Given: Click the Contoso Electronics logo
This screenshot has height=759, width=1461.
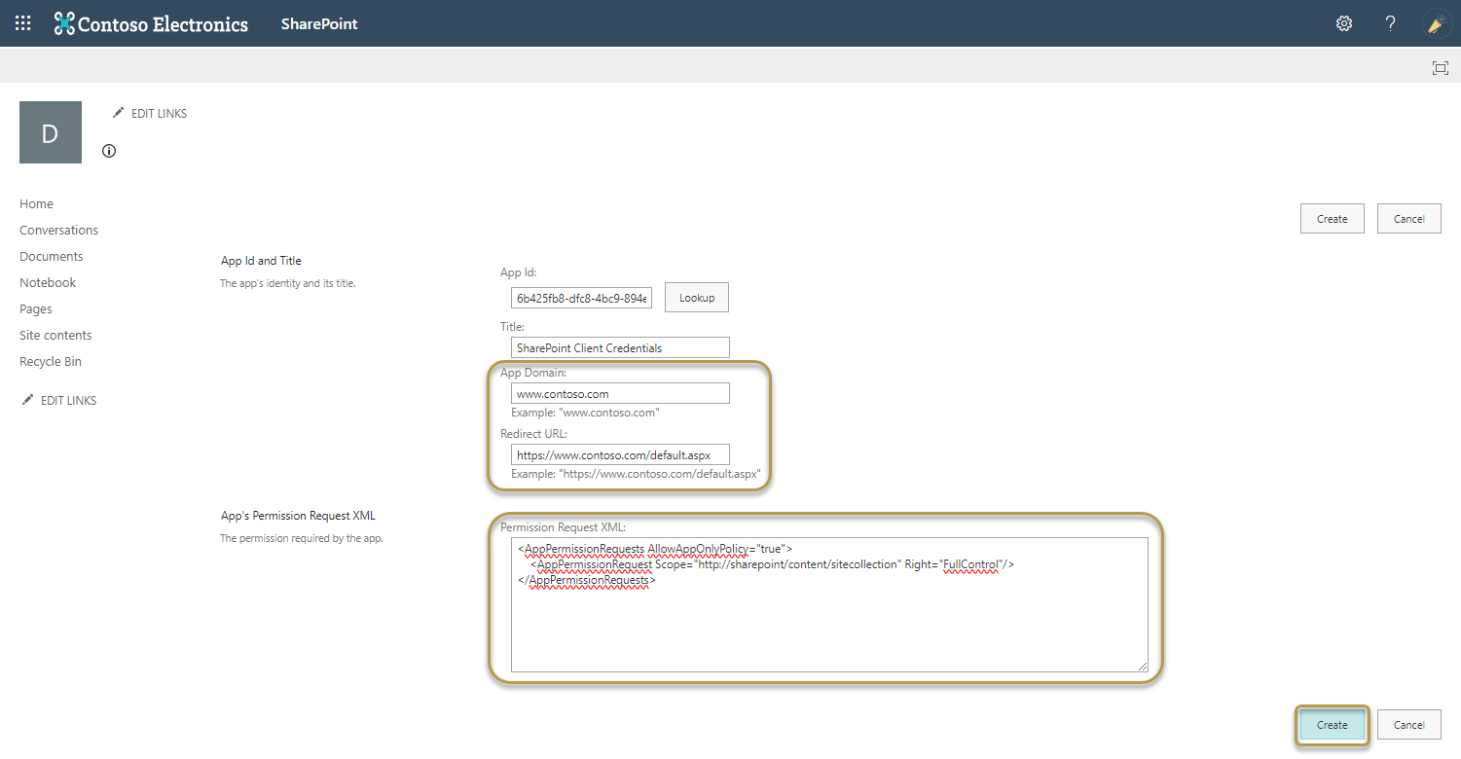Looking at the screenshot, I should tap(152, 23).
